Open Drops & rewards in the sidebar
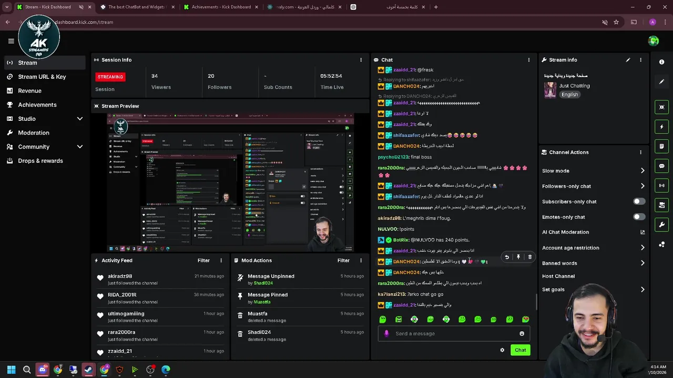 [40, 161]
